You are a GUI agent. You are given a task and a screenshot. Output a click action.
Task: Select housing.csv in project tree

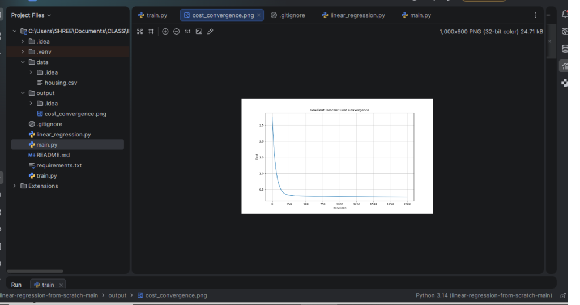(57, 83)
